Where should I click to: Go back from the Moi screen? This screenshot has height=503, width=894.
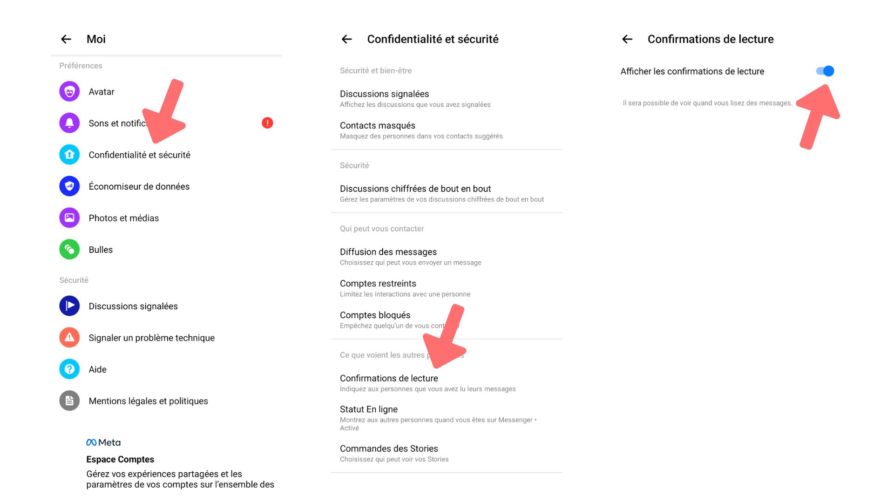[x=66, y=39]
